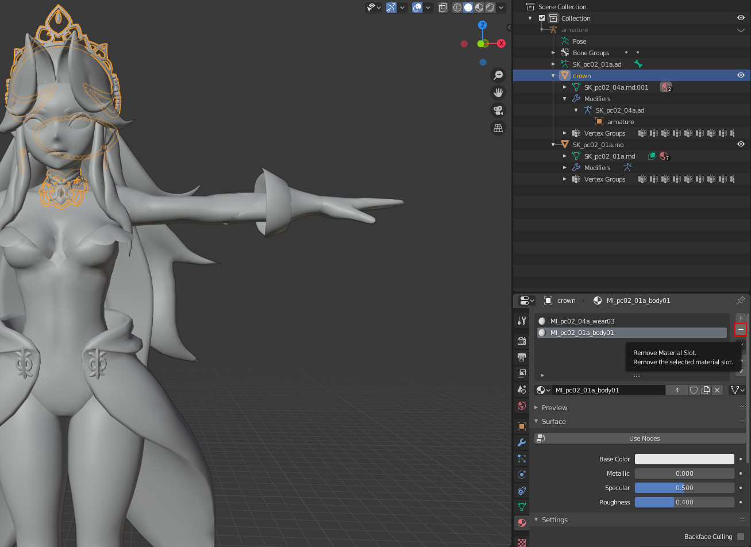Hide the Collection in viewport
This screenshot has width=751, height=547.
click(x=741, y=18)
